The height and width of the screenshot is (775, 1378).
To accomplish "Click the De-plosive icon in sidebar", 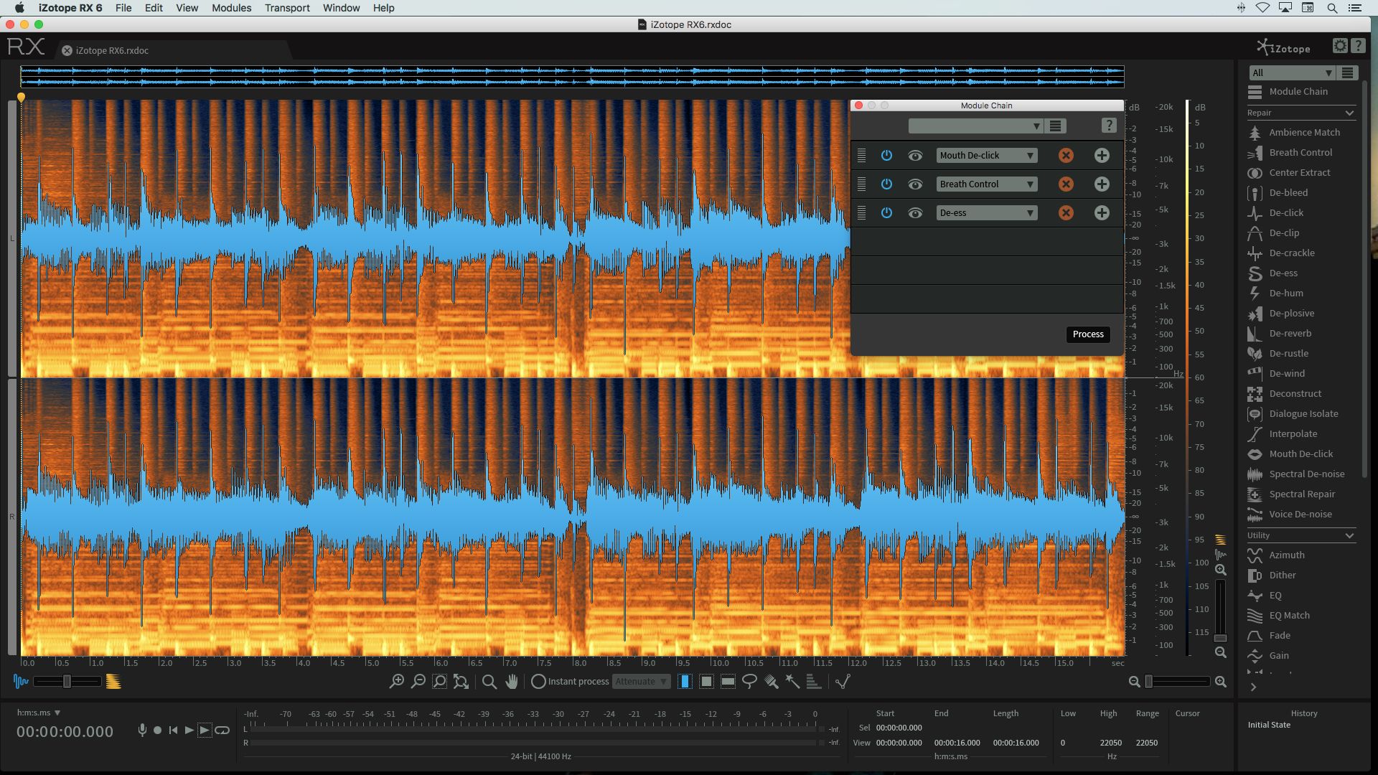I will click(1255, 312).
